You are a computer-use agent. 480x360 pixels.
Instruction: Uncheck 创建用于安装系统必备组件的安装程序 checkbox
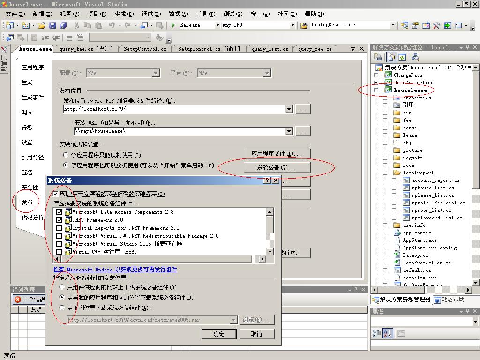click(55, 194)
